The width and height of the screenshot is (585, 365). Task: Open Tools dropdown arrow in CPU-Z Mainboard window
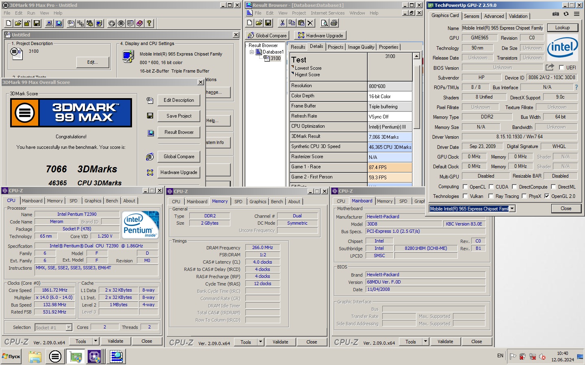tap(426, 341)
